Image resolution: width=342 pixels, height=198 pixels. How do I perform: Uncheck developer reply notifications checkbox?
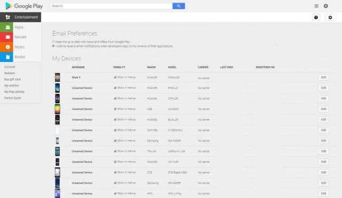(53, 46)
